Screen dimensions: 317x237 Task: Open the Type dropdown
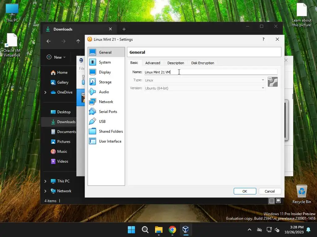(205, 80)
